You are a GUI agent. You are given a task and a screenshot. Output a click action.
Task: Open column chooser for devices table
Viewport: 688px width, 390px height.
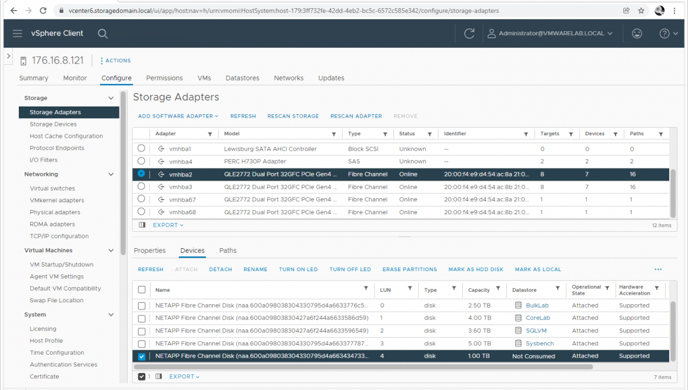coord(158,376)
